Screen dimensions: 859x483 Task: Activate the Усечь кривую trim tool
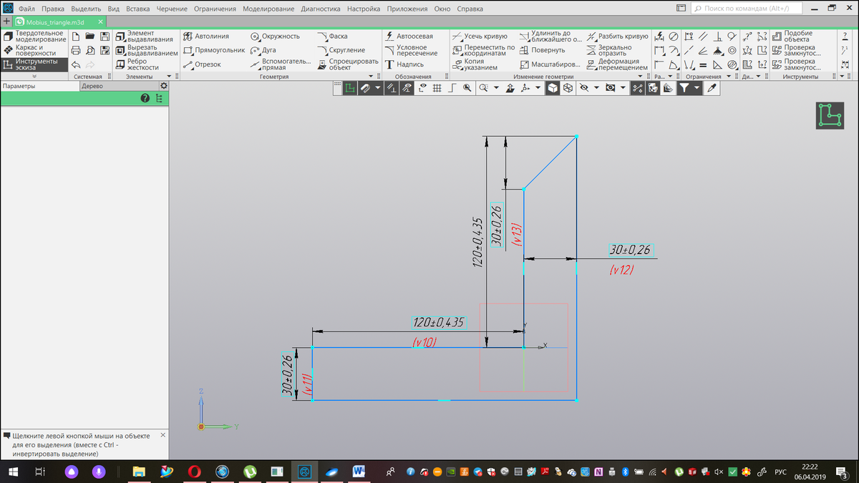480,36
